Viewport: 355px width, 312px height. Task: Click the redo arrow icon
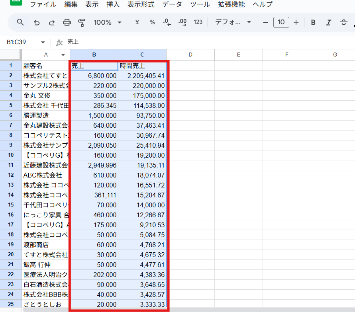pos(52,22)
